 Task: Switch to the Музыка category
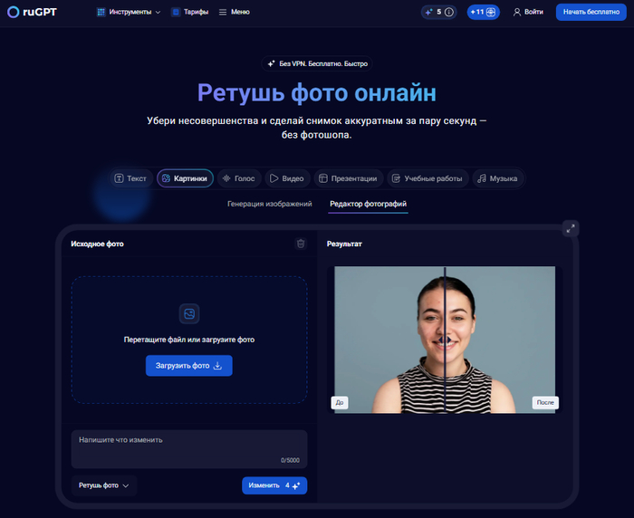click(496, 178)
